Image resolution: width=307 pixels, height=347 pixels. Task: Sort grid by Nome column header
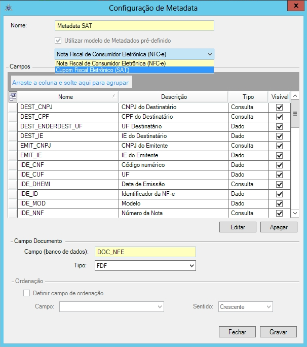tap(66, 97)
